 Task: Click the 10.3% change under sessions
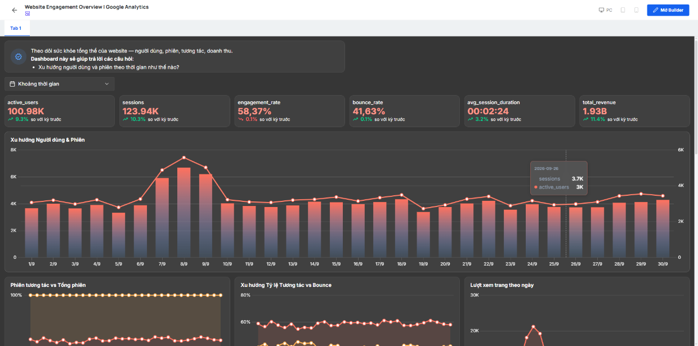(x=137, y=119)
